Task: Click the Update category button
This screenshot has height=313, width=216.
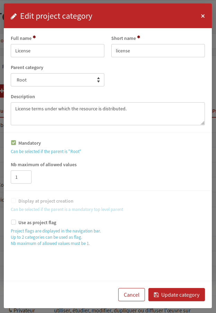Action: coord(176,294)
